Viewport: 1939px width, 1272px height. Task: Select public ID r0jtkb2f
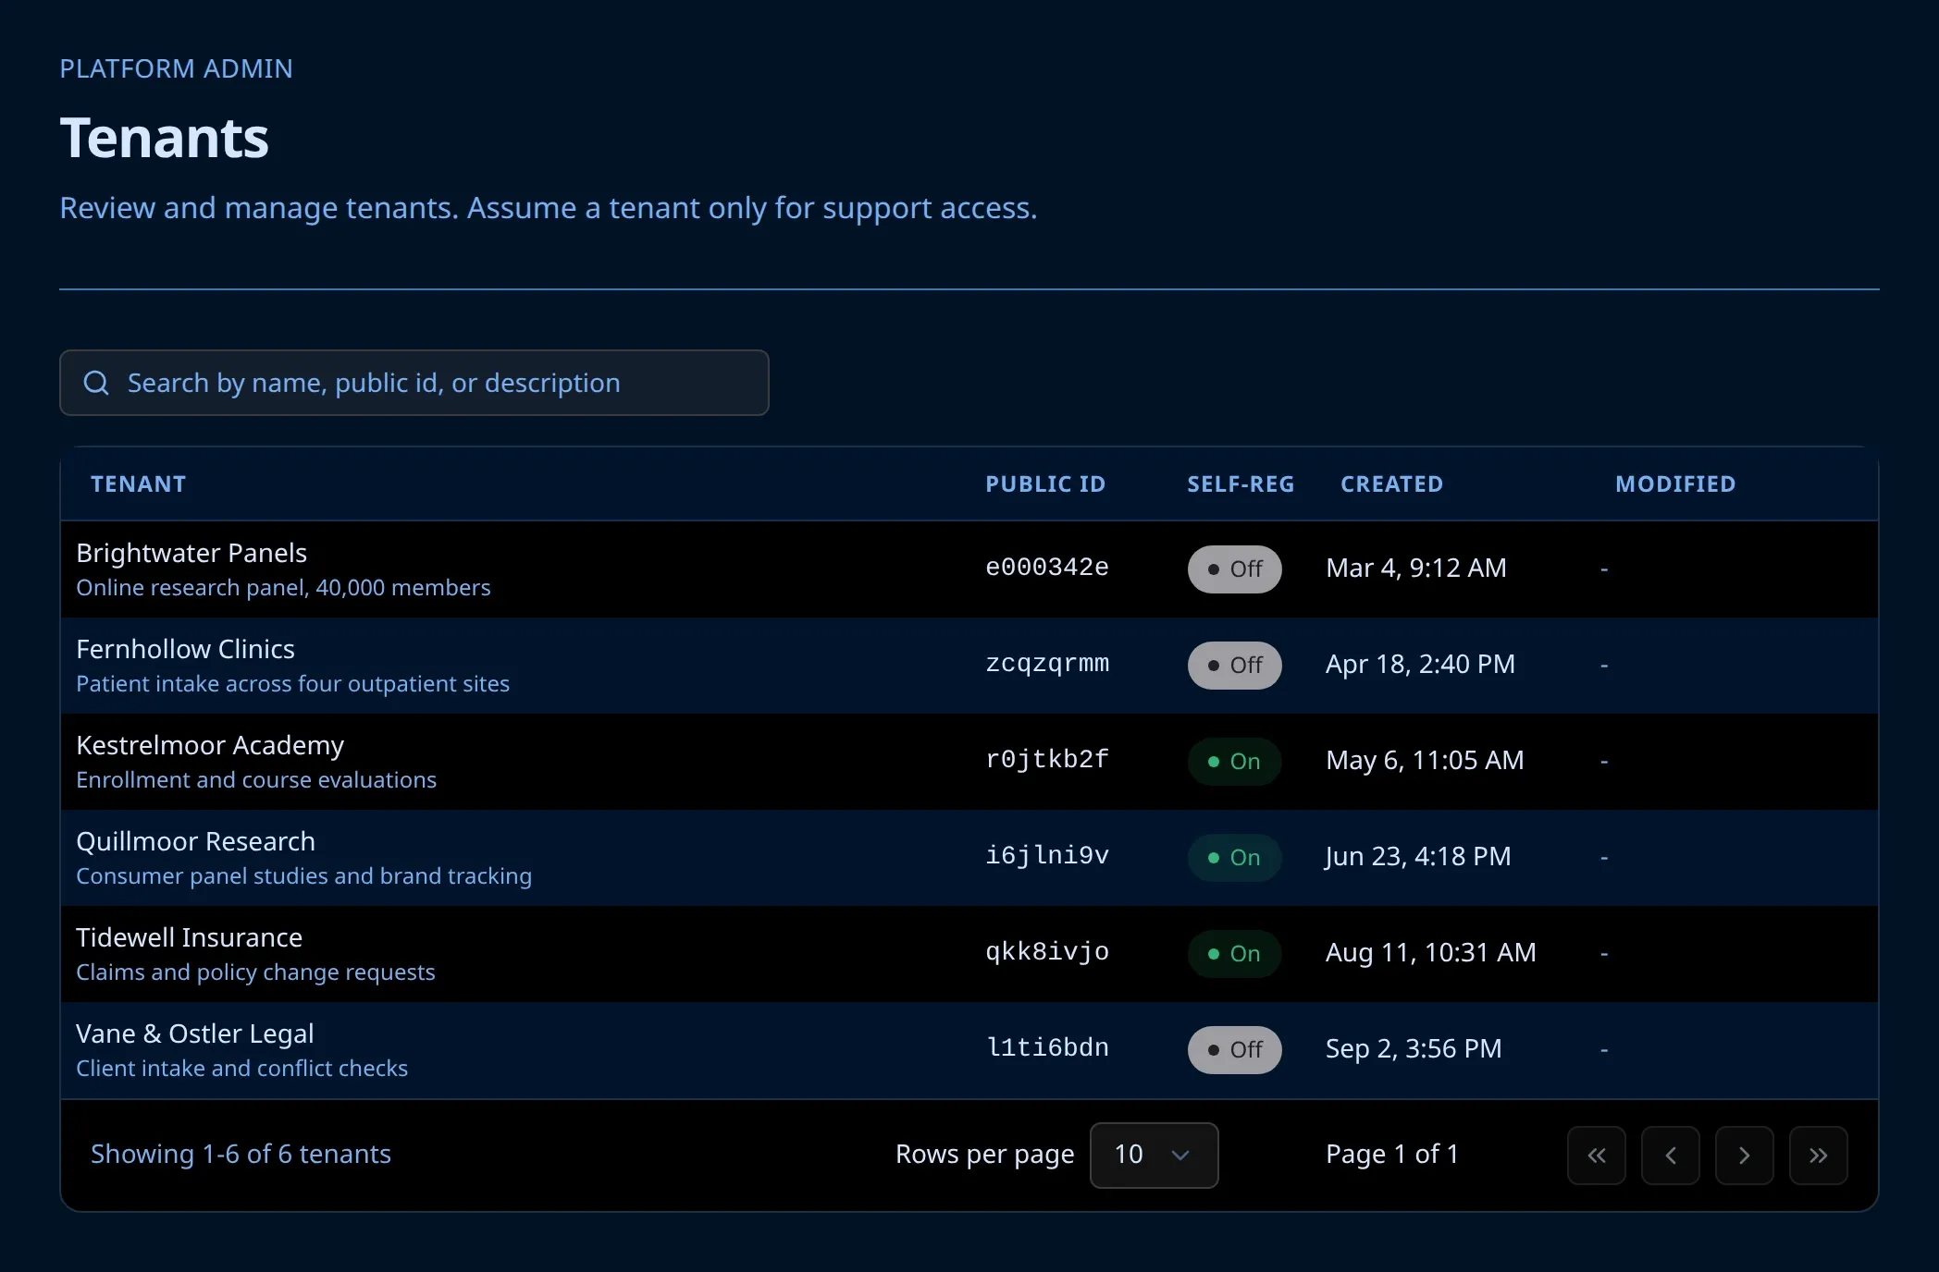tap(1047, 759)
